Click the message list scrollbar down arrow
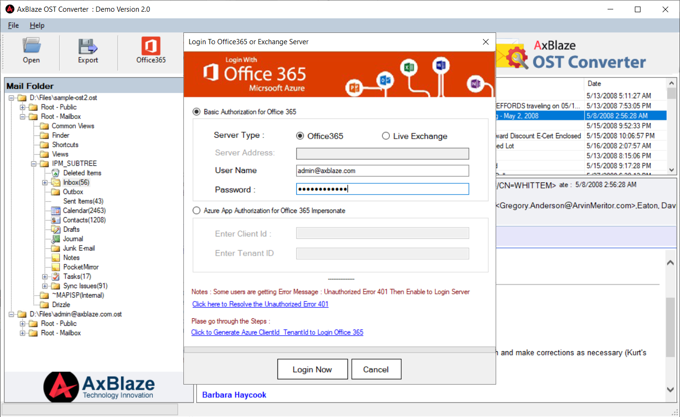The image size is (680, 417). pyautogui.click(x=672, y=170)
